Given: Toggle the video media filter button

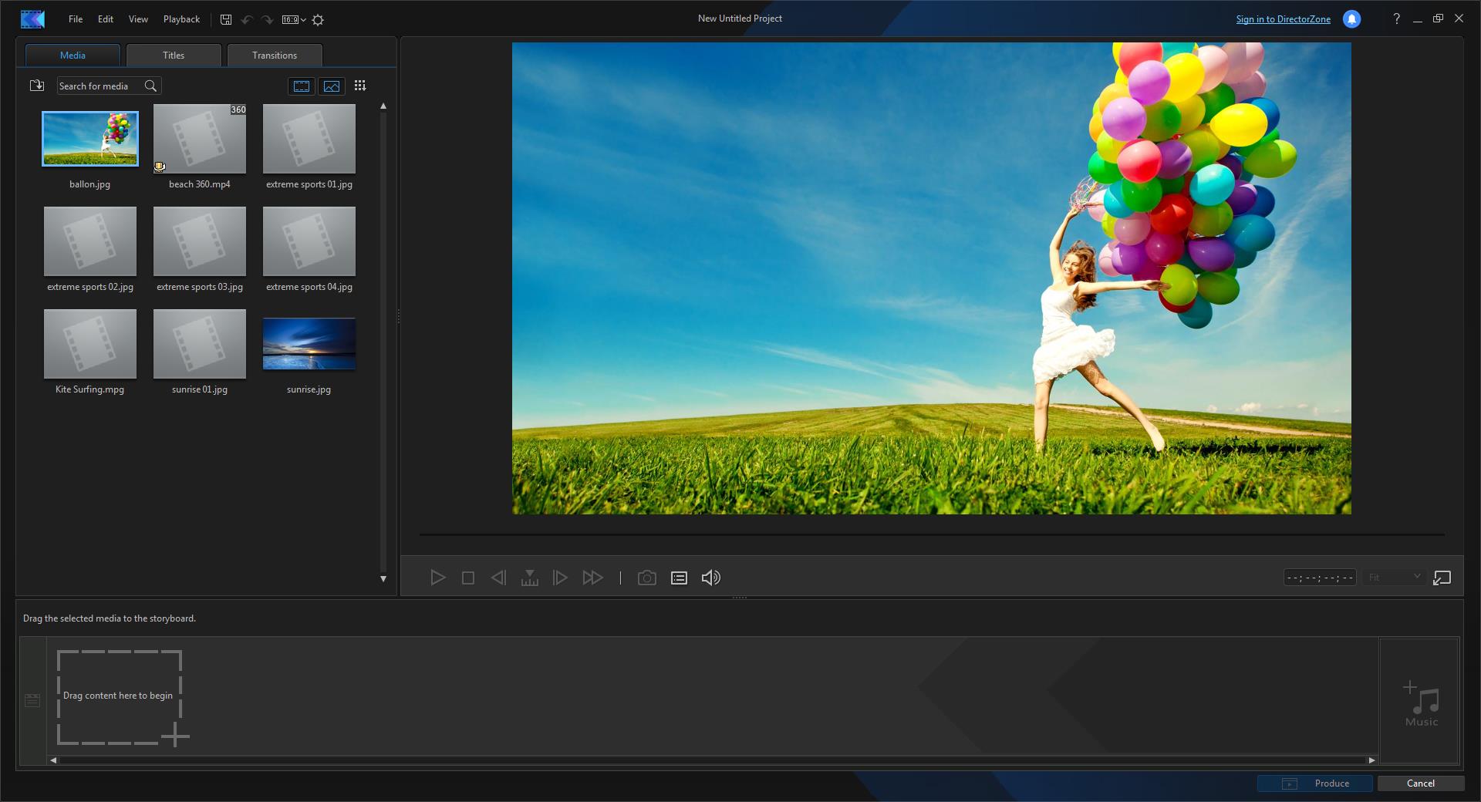Looking at the screenshot, I should [x=301, y=86].
